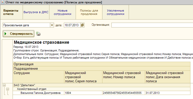Screen dimensions: 193x99
Task: Click the Сформировать button
Action: click(19, 34)
